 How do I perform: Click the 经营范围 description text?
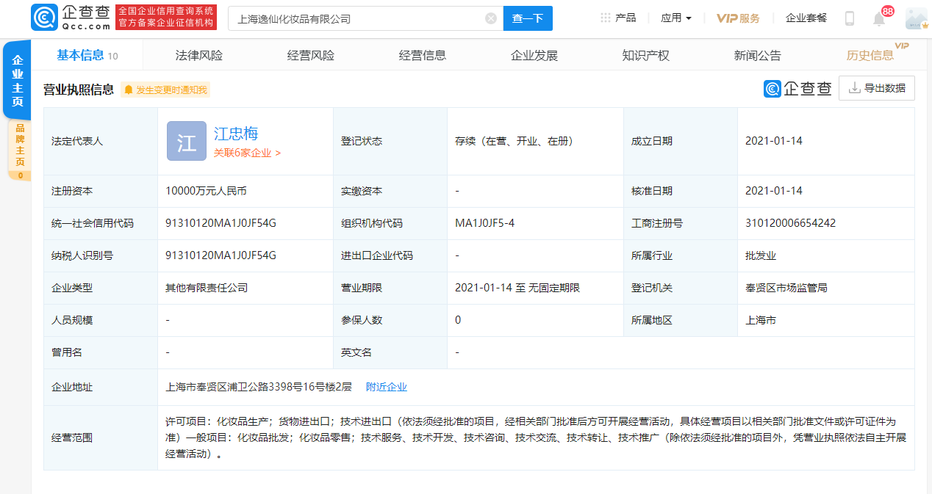pos(536,437)
